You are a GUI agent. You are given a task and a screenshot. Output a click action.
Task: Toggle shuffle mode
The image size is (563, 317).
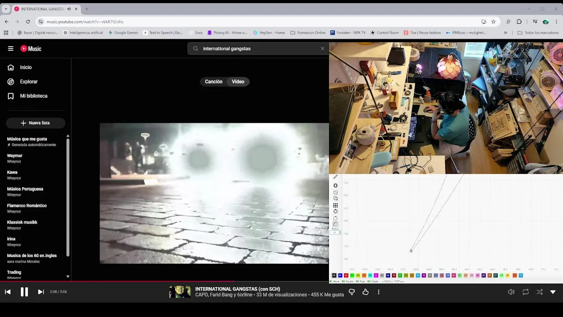click(540, 291)
